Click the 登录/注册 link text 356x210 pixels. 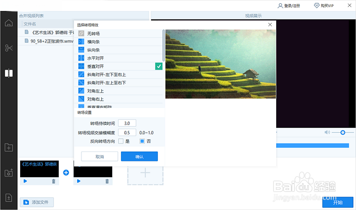[x=292, y=5]
